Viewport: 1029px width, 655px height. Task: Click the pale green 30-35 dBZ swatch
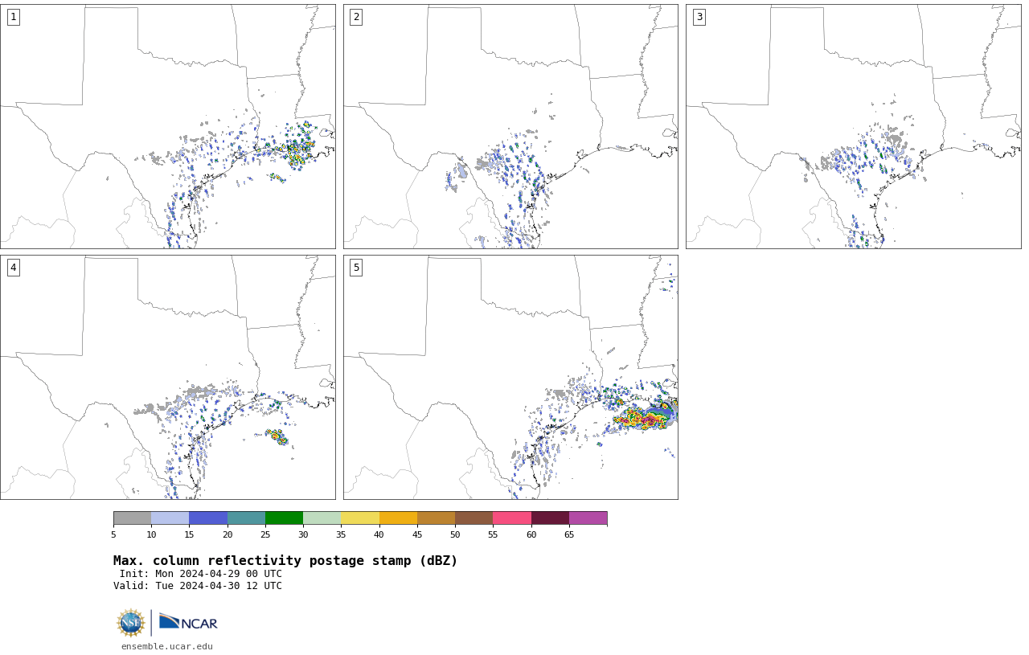pyautogui.click(x=322, y=518)
